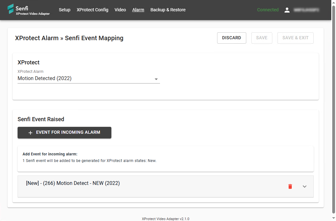
Task: Click the plus icon on Event button
Action: [x=30, y=133]
